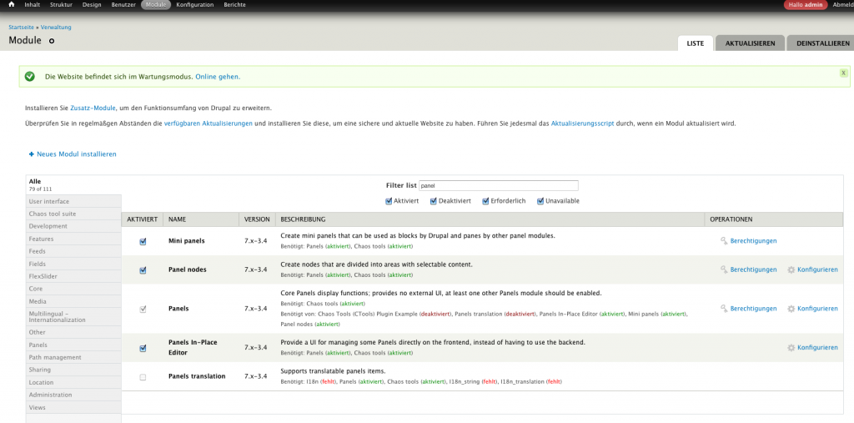The image size is (854, 423).
Task: Click the Filter list text field
Action: pyautogui.click(x=497, y=185)
